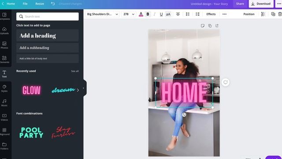Select the dream script text style
The width and height of the screenshot is (282, 159).
[63, 90]
